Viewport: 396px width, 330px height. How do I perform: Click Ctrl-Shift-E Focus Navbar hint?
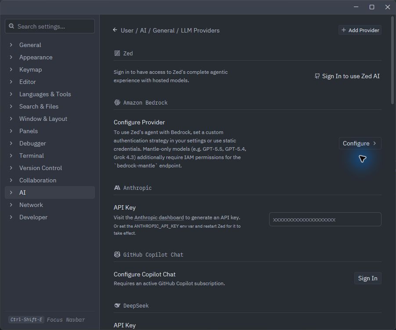coord(47,319)
